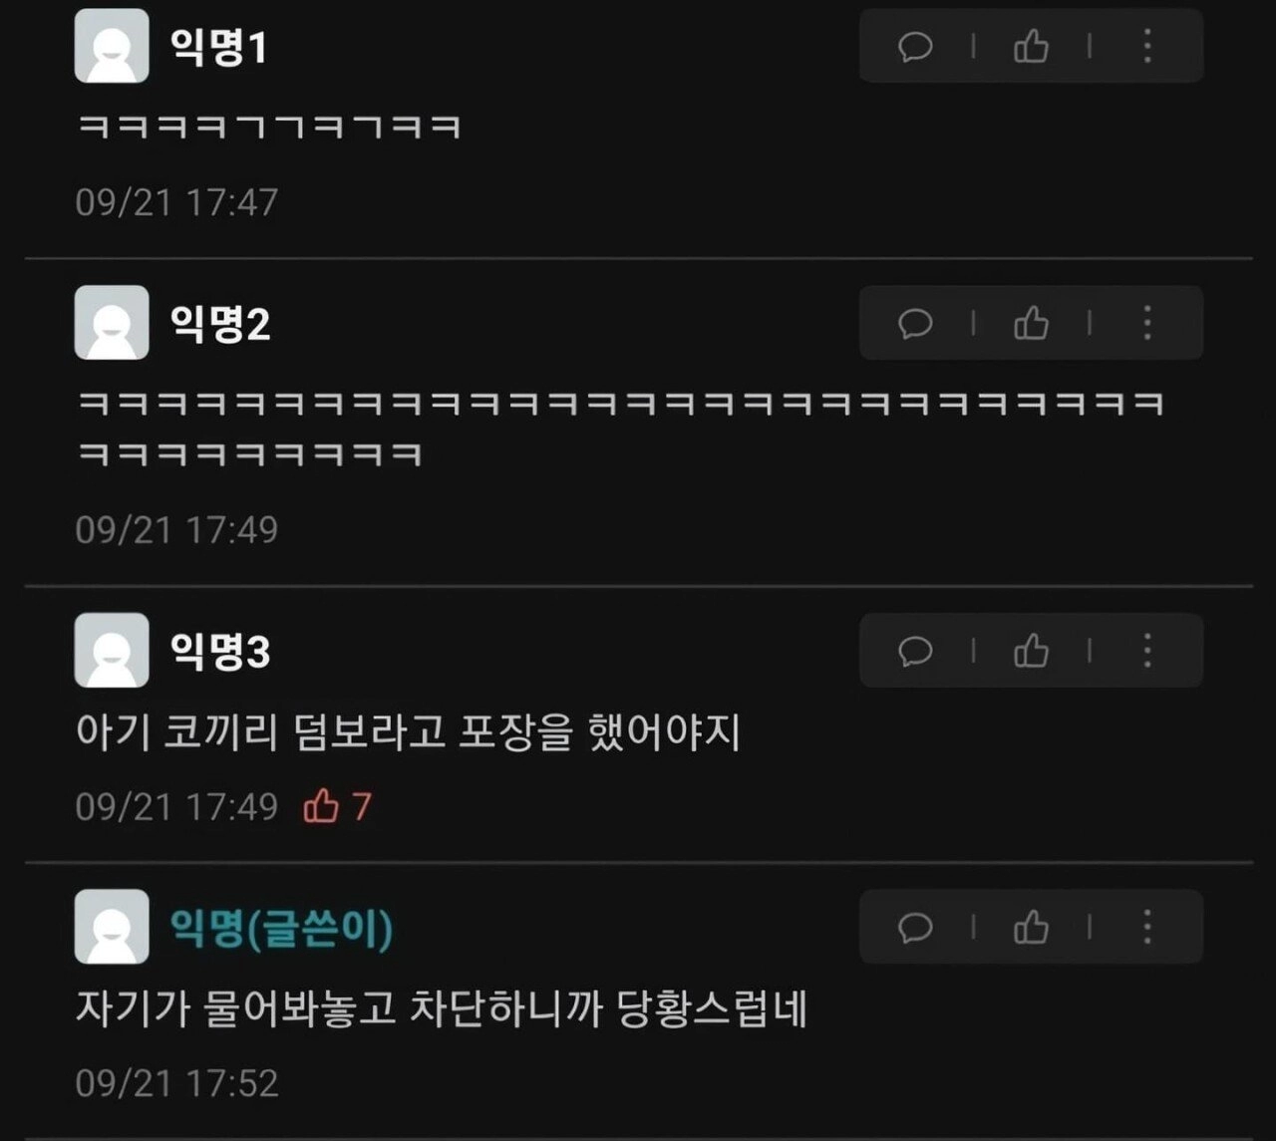Viewport: 1276px width, 1141px height.
Task: Like 익명2's comment with thumbs-up icon
Action: (x=1031, y=323)
